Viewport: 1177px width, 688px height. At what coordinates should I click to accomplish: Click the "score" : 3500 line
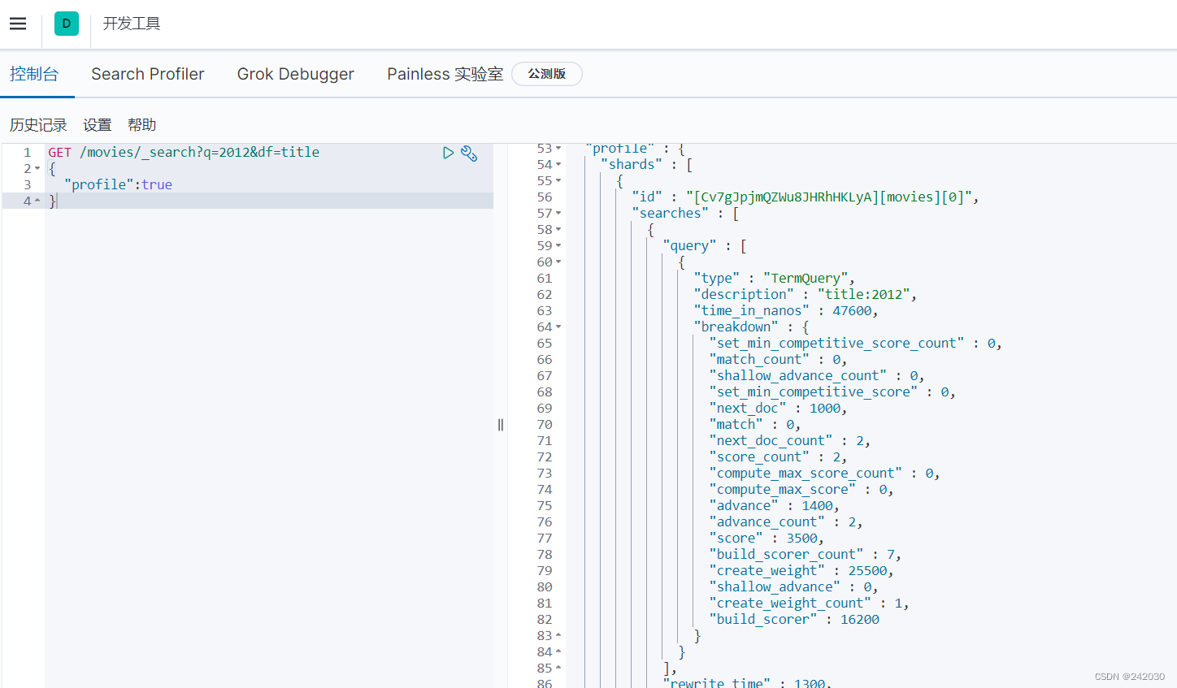[x=767, y=538]
